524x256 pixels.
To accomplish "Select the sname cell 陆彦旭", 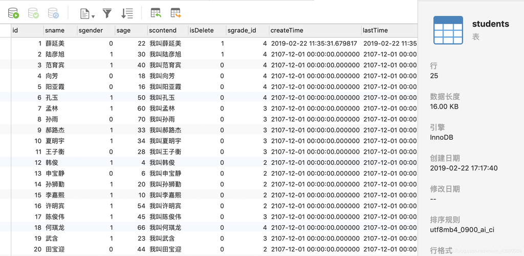I will (55, 54).
